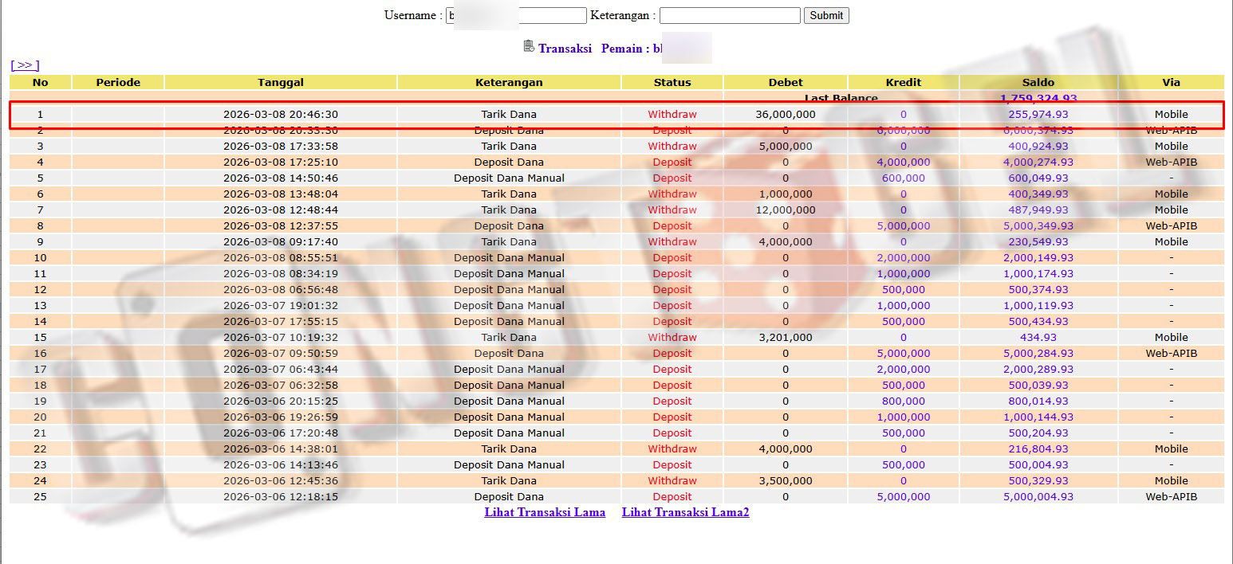This screenshot has width=1233, height=564.
Task: Open the Lihat Transaksi Lama link
Action: [x=545, y=512]
